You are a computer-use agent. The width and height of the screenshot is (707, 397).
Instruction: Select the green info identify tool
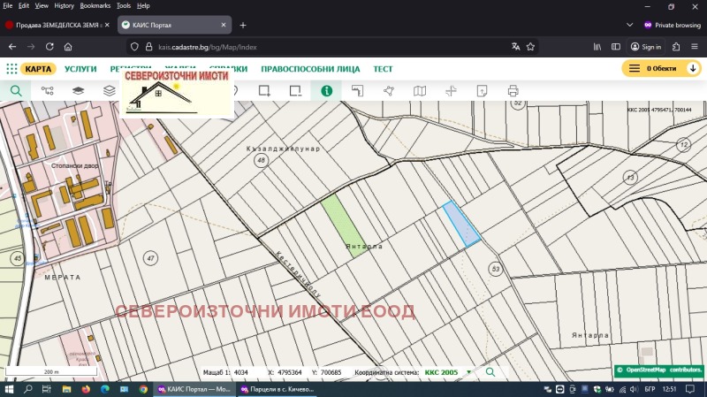click(326, 90)
